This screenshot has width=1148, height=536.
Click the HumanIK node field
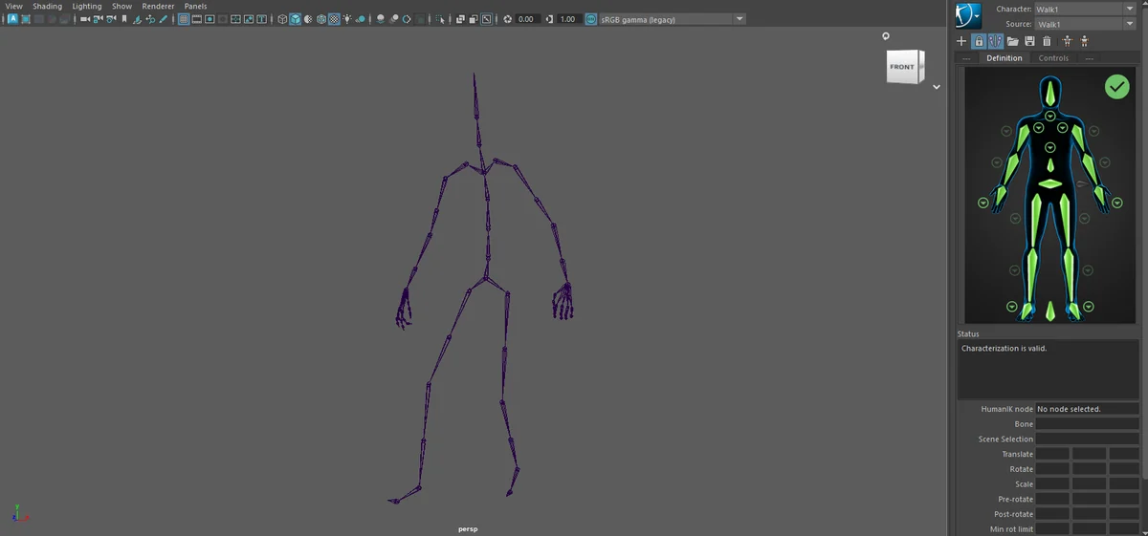click(1086, 409)
